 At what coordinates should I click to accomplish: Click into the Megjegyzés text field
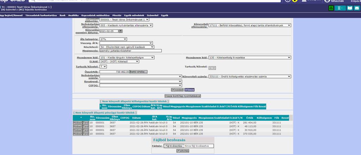[130, 51]
